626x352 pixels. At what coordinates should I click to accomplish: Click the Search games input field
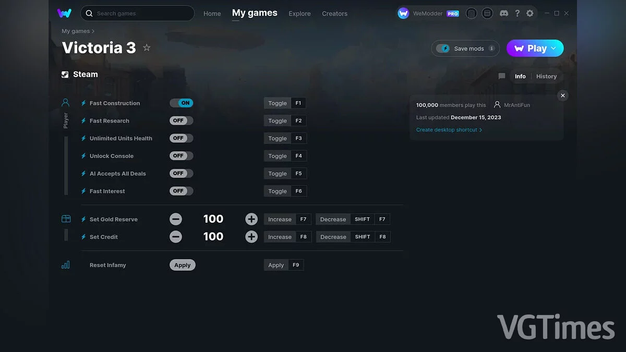(138, 13)
